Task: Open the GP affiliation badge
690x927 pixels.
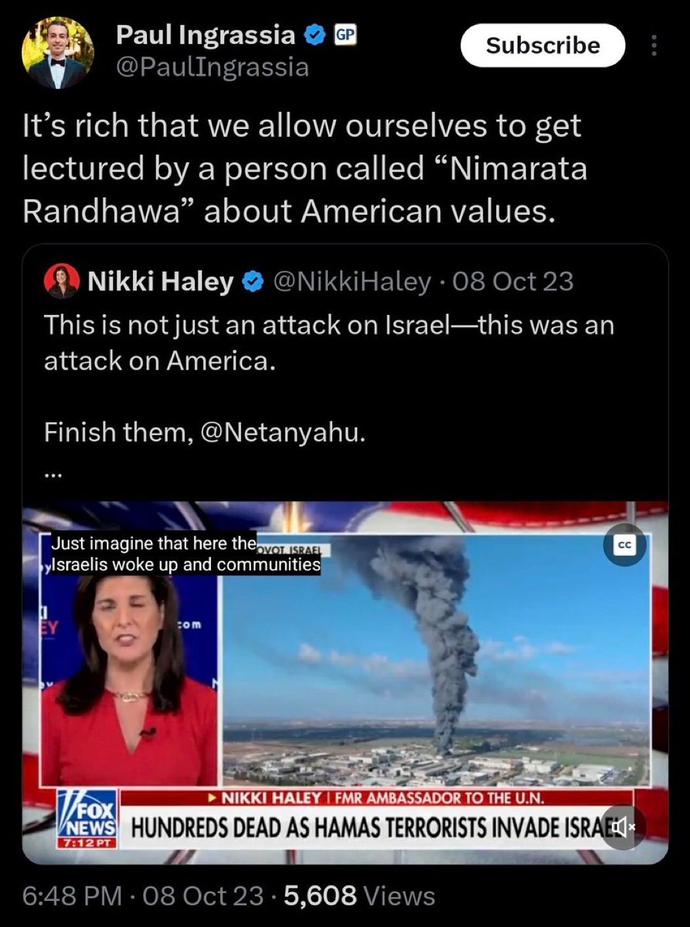Action: (x=345, y=35)
